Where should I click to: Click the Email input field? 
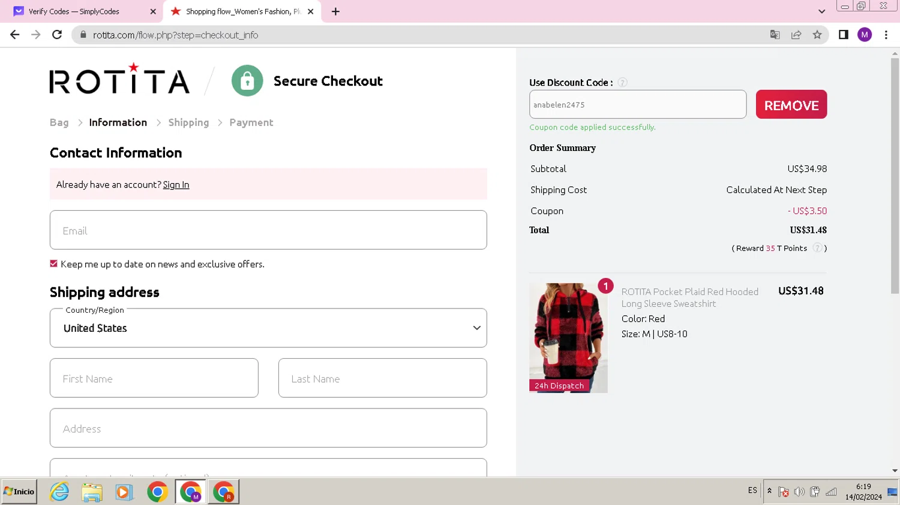click(x=268, y=230)
